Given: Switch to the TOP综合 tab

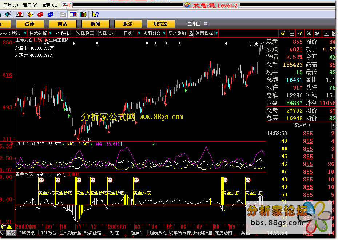Looking at the screenshot, I should pyautogui.click(x=49, y=233).
